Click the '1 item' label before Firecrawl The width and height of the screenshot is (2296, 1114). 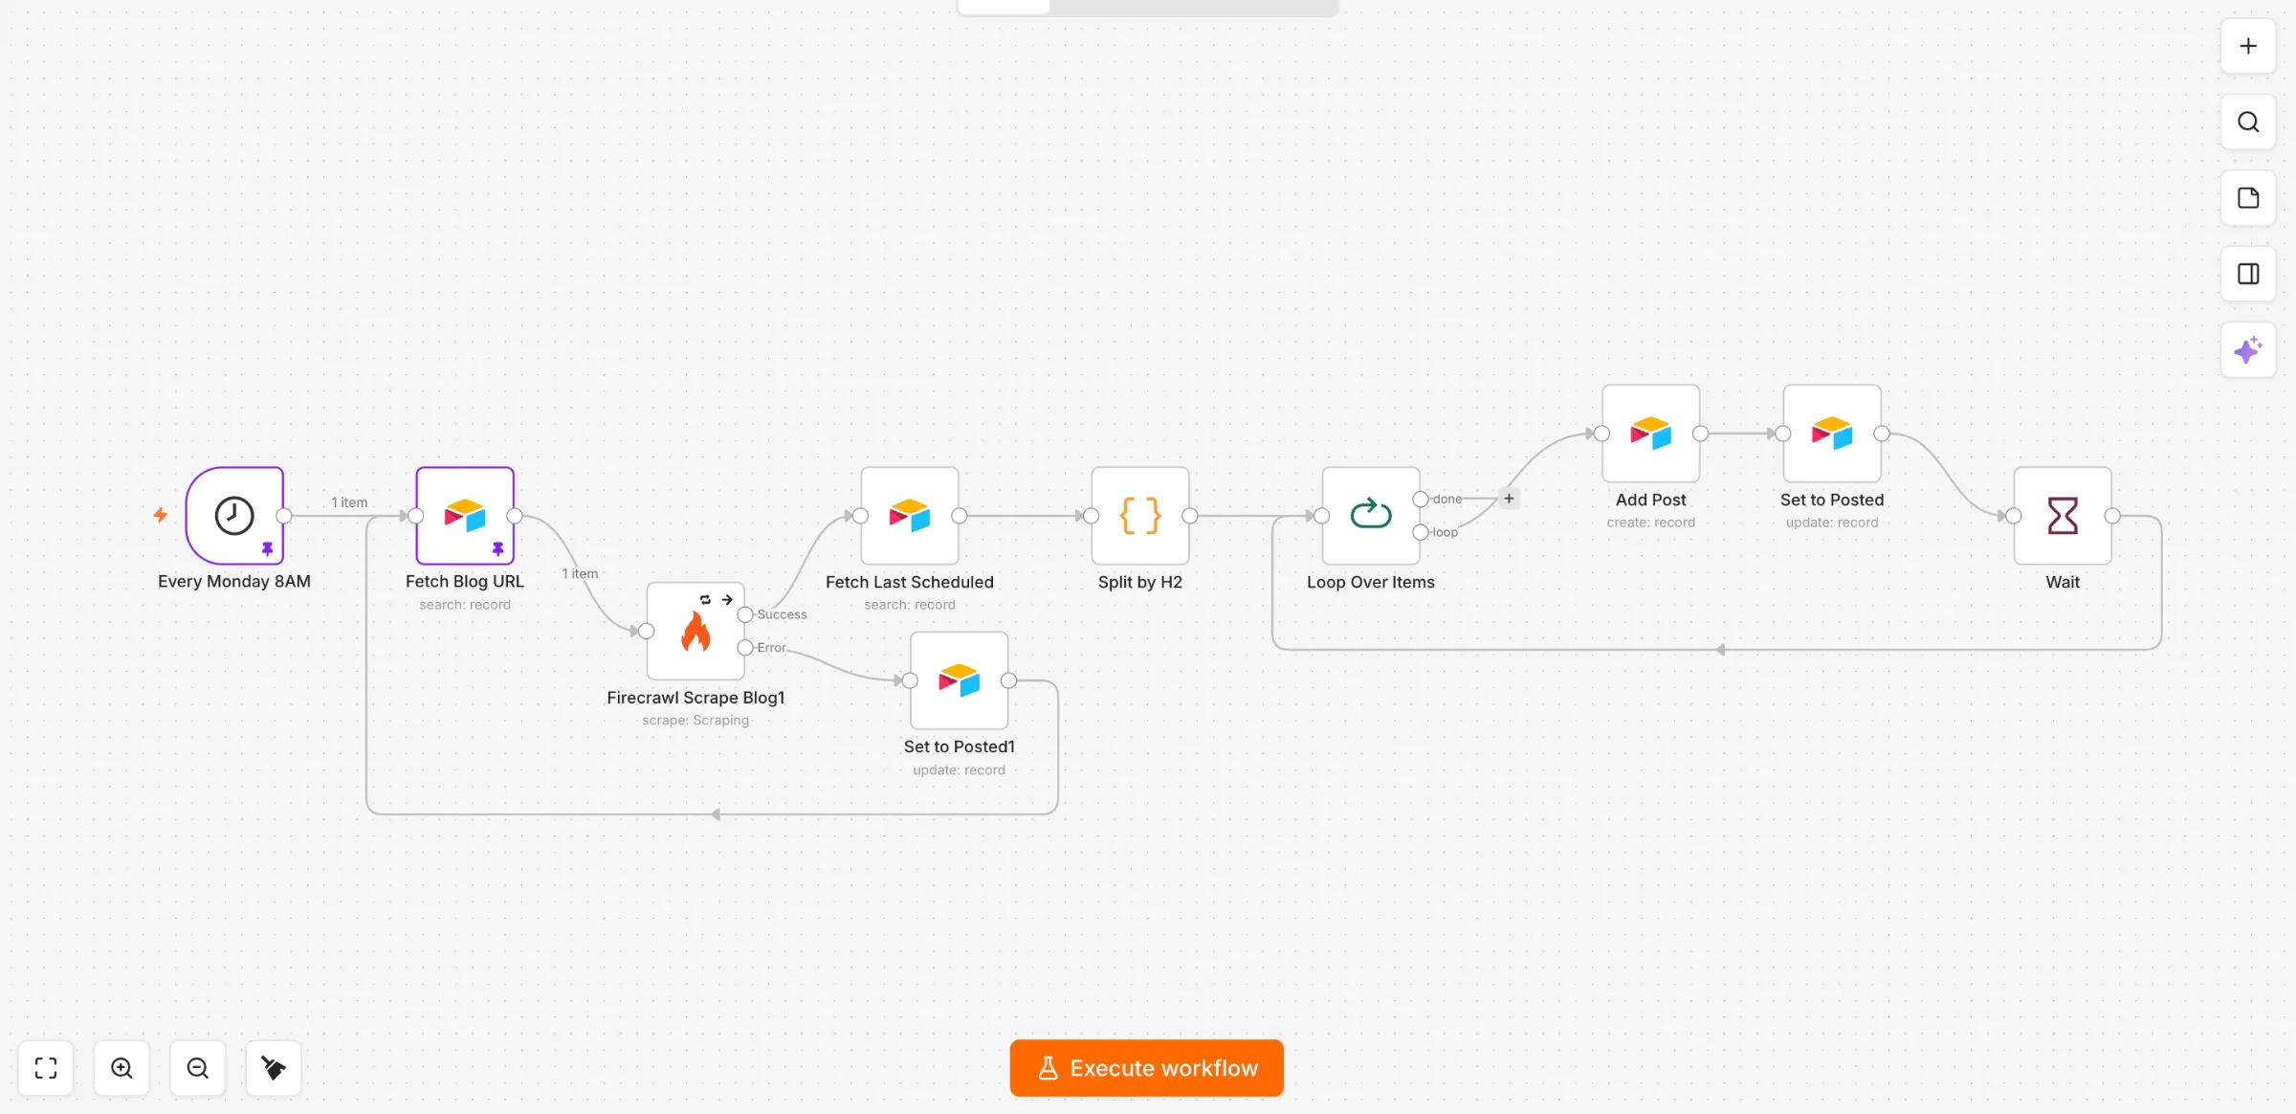(580, 574)
